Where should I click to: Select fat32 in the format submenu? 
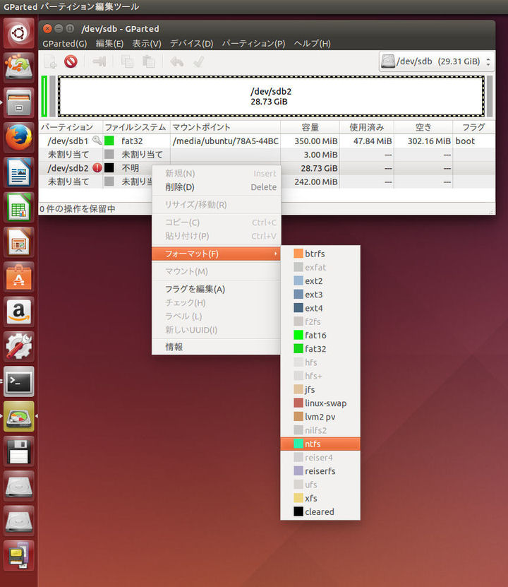pyautogui.click(x=320, y=349)
